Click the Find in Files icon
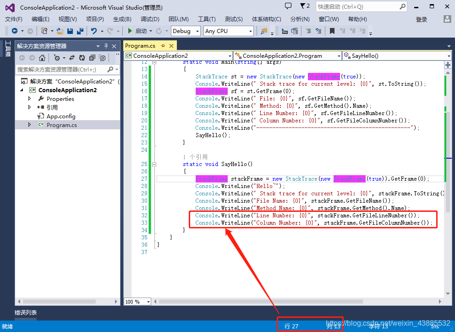 pyautogui.click(x=264, y=31)
